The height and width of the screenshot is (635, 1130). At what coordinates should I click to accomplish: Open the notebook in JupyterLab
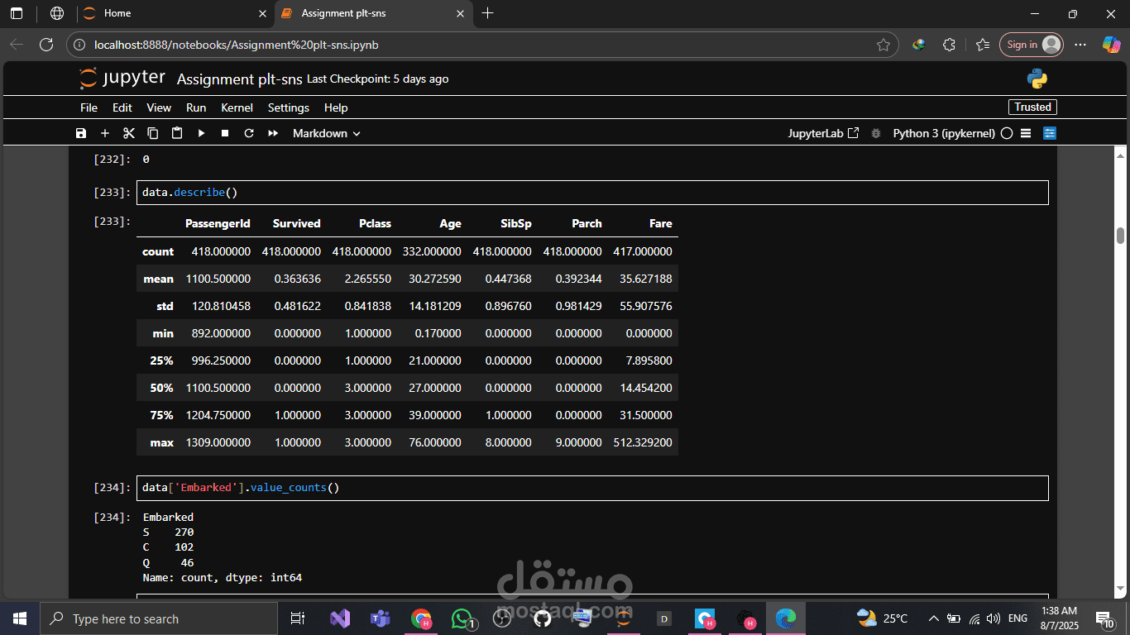(x=823, y=133)
